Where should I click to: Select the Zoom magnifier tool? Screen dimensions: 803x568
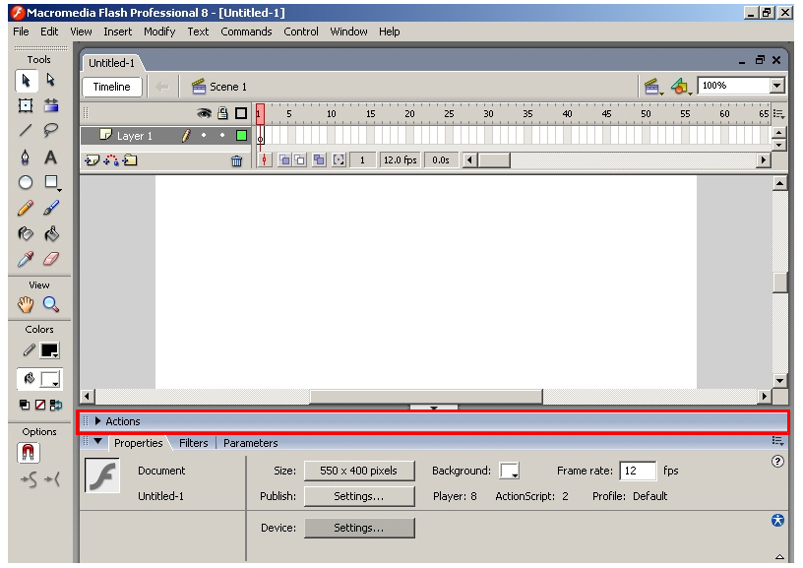pos(51,305)
